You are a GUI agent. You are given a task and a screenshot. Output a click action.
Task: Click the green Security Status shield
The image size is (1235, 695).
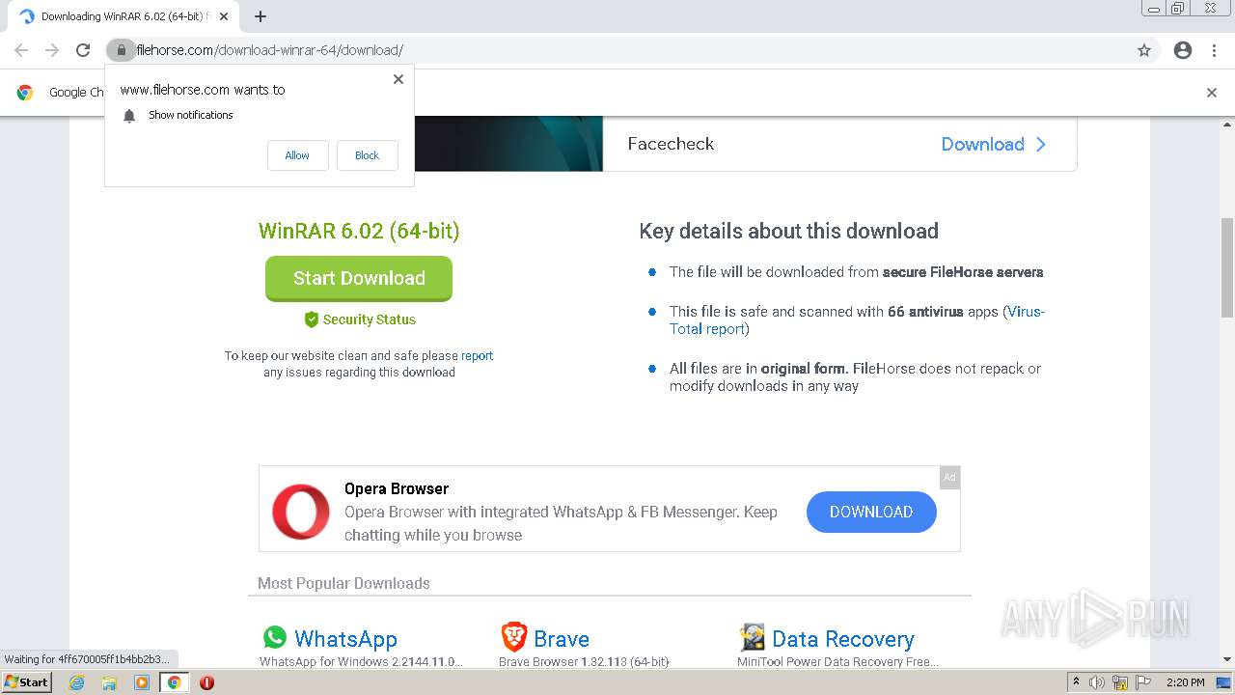[311, 320]
